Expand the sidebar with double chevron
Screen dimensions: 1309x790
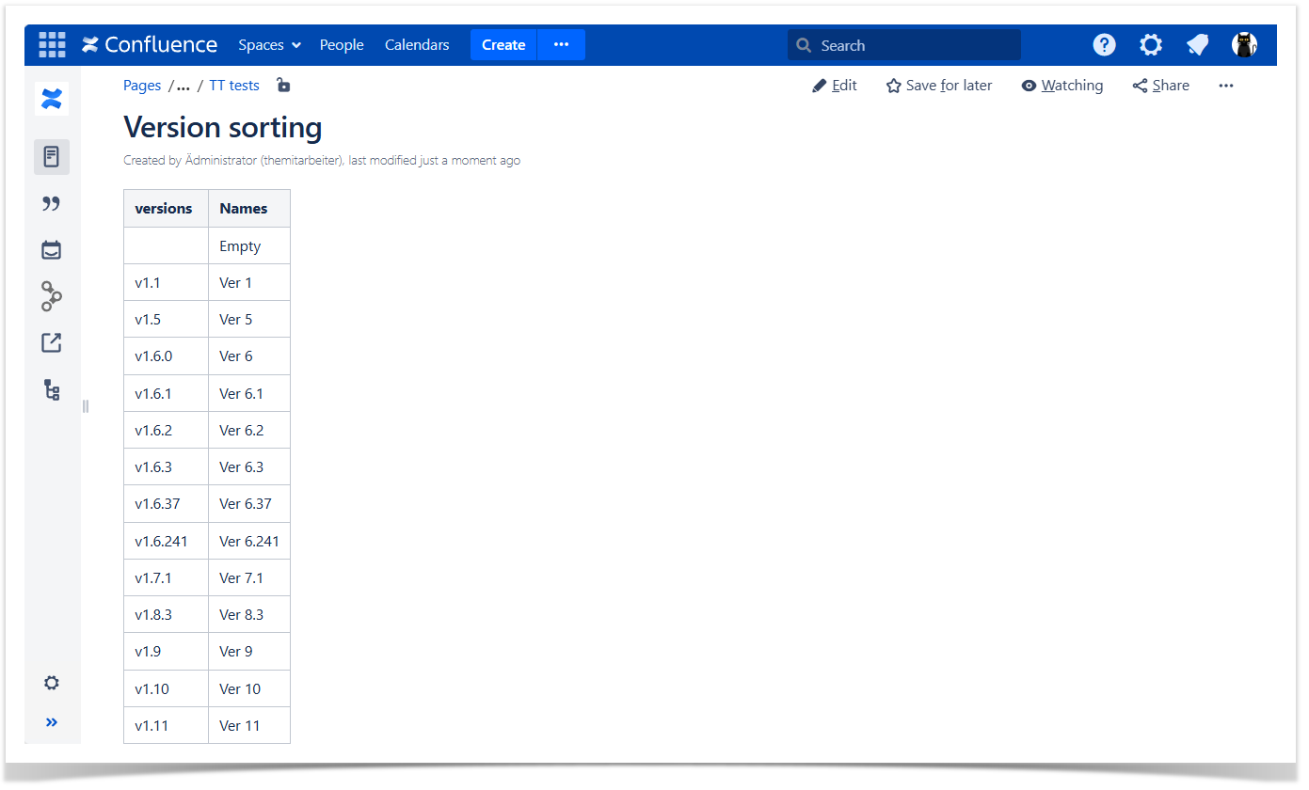[52, 722]
